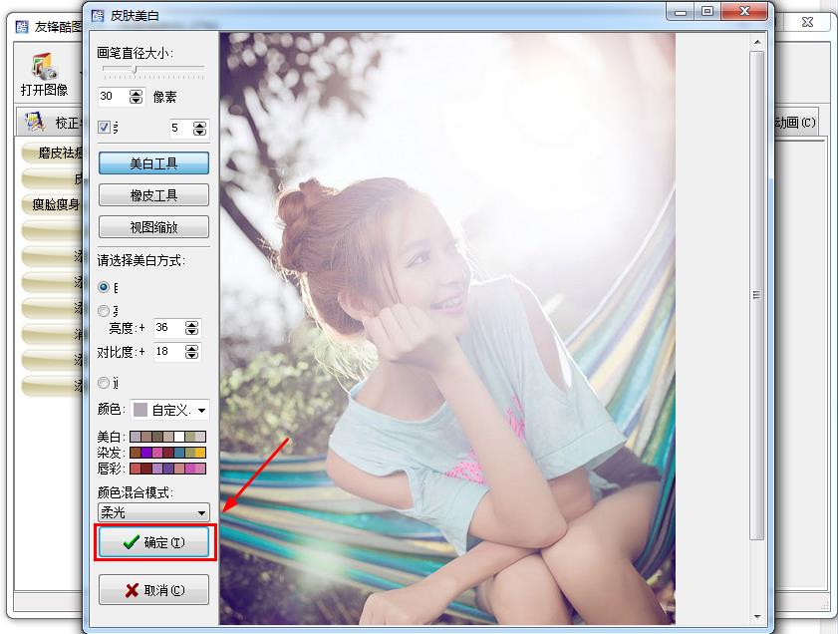Select the radio button above 亮度 setting

(104, 311)
